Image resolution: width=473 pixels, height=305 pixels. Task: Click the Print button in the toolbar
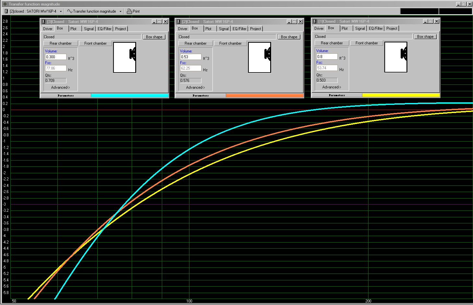click(x=133, y=11)
